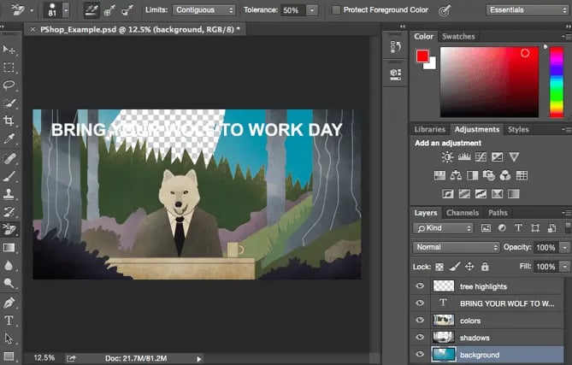Toggle visibility of the shadows layer

coord(420,338)
